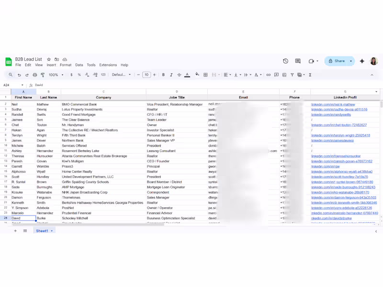The height and width of the screenshot is (287, 383).
Task: Apply strikethrough formatting
Action: 179,75
